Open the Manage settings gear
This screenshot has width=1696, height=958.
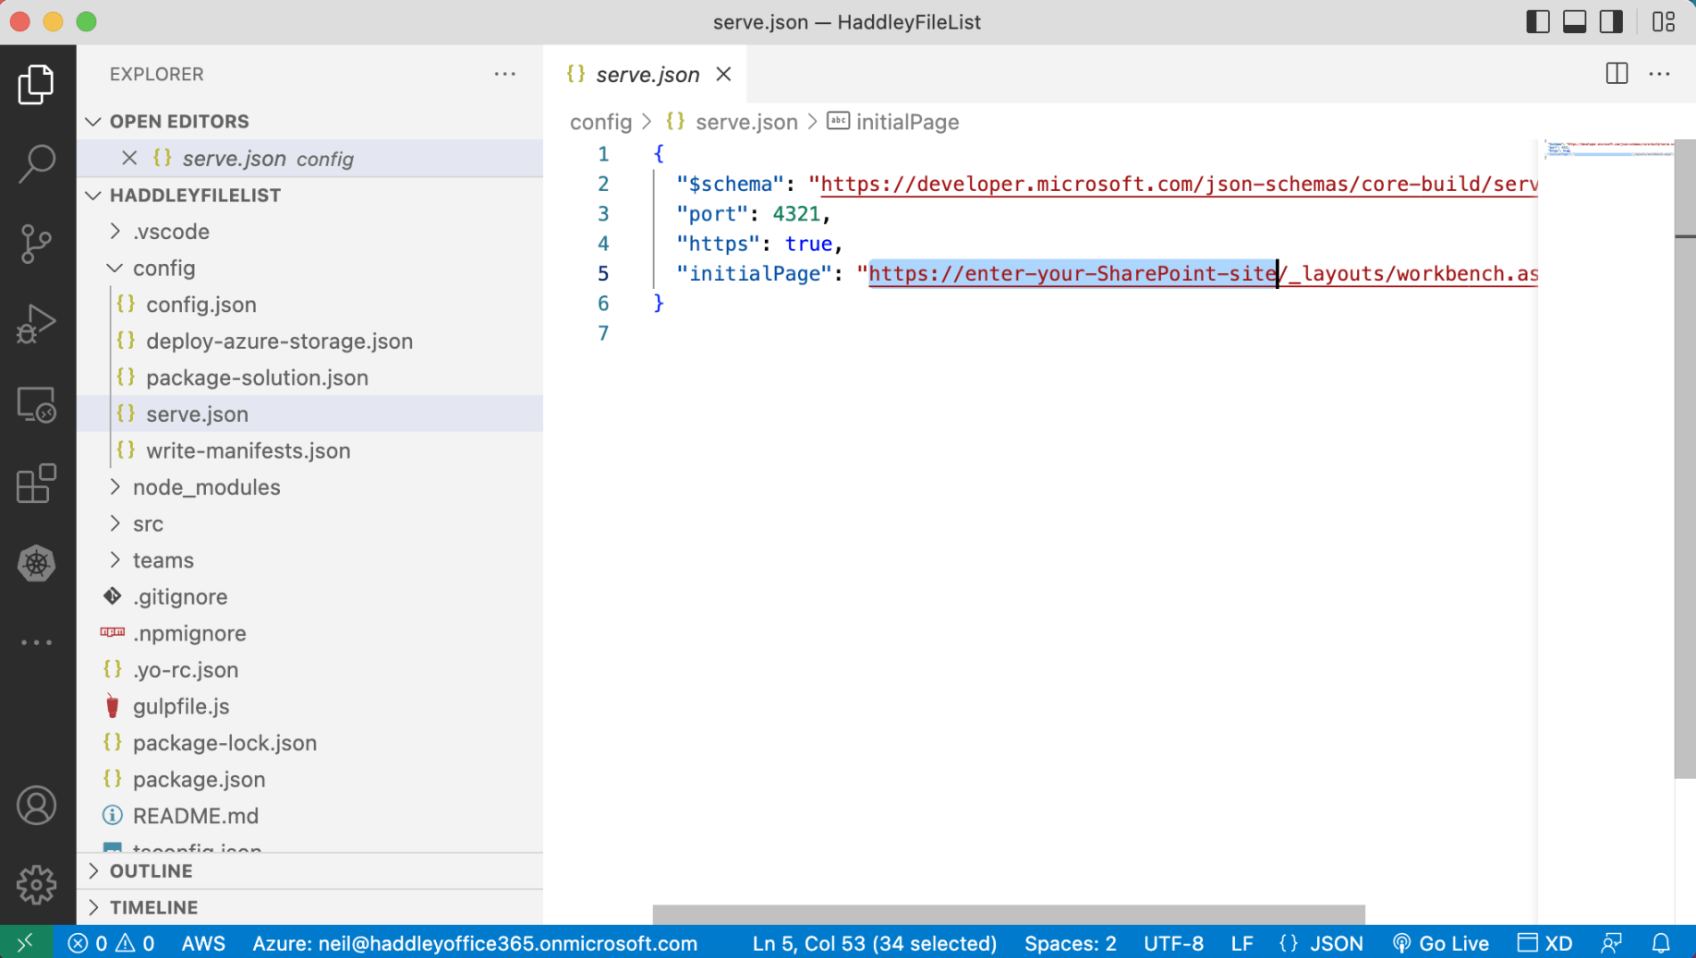pos(37,884)
